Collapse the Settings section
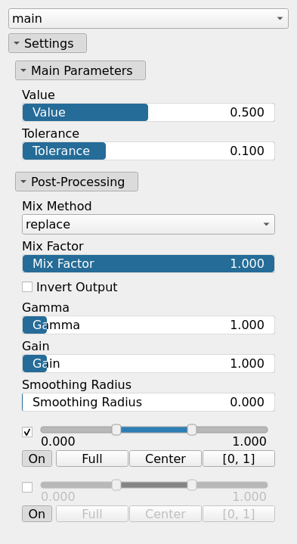The height and width of the screenshot is (544, 297). click(x=48, y=43)
